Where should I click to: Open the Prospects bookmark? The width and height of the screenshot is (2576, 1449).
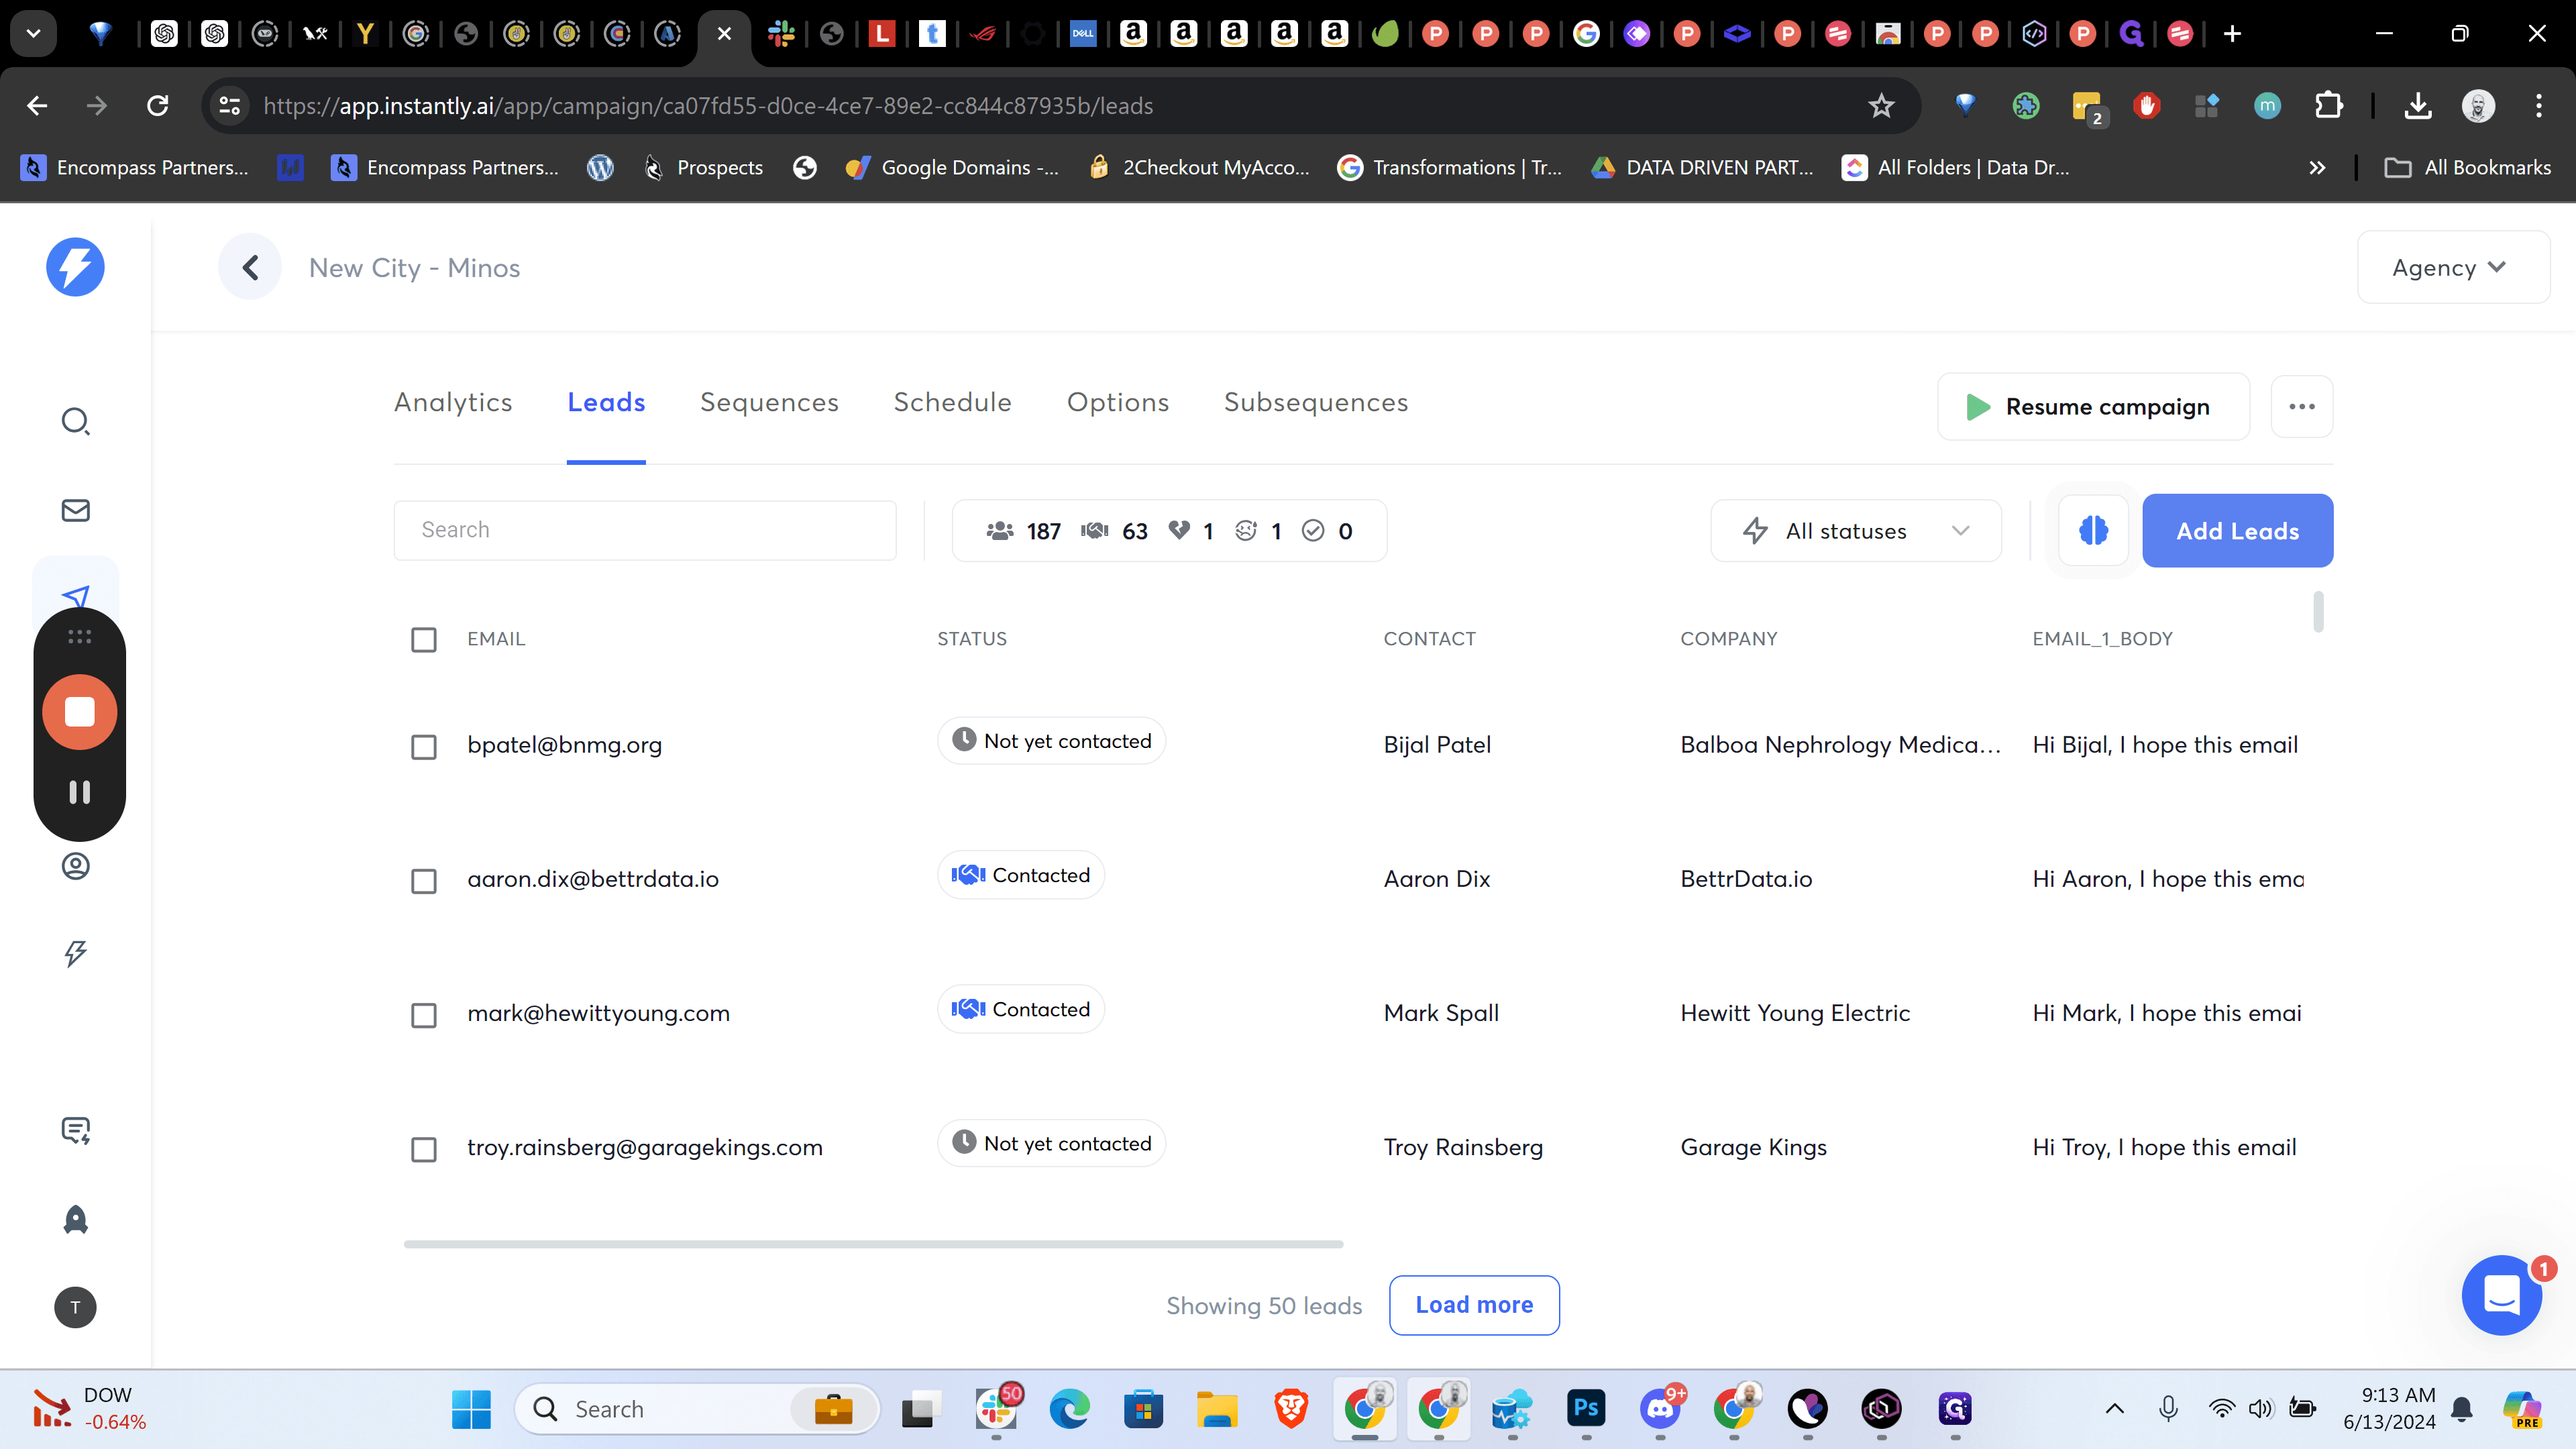(703, 168)
